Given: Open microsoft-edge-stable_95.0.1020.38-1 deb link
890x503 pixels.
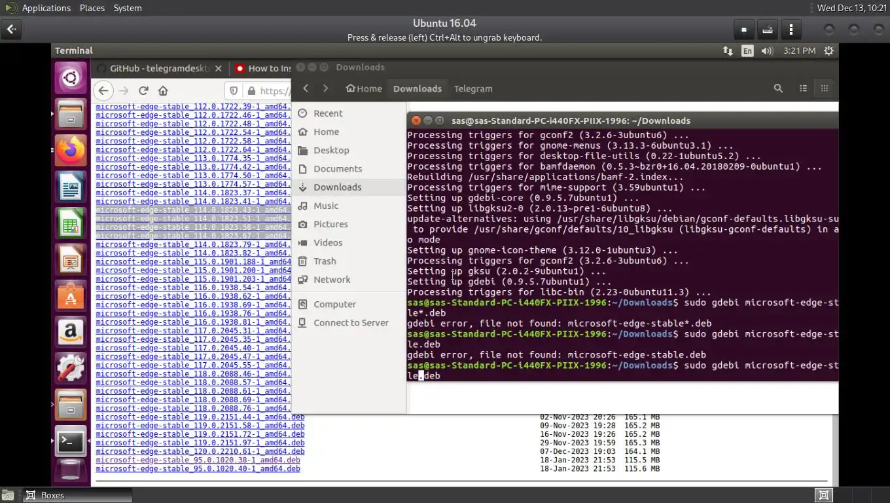Looking at the screenshot, I should point(198,460).
